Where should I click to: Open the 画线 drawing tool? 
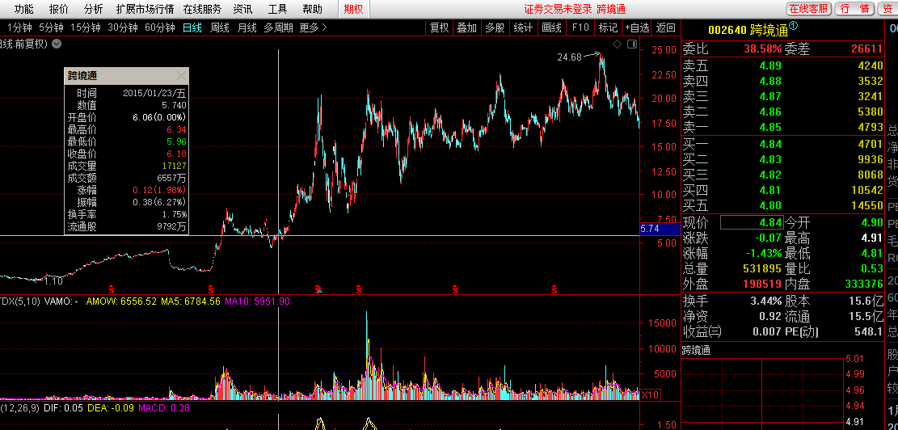pos(551,27)
